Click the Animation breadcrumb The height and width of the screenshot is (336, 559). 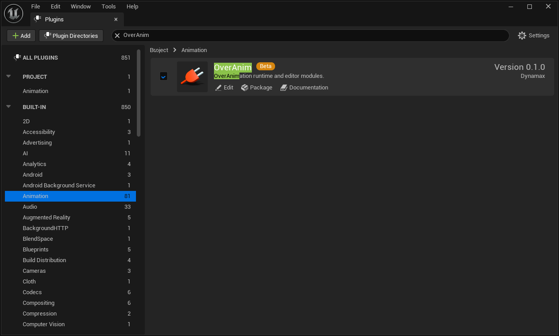[x=194, y=50]
